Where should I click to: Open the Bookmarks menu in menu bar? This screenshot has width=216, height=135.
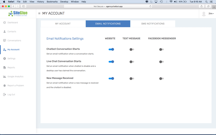point(52,2)
